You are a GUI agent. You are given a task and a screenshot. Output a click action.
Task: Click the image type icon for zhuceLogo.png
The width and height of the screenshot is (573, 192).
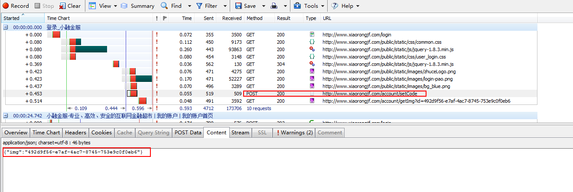[312, 72]
